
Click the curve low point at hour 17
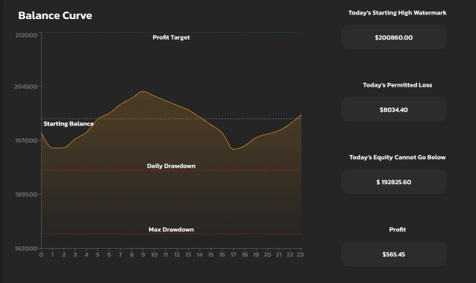pos(233,149)
